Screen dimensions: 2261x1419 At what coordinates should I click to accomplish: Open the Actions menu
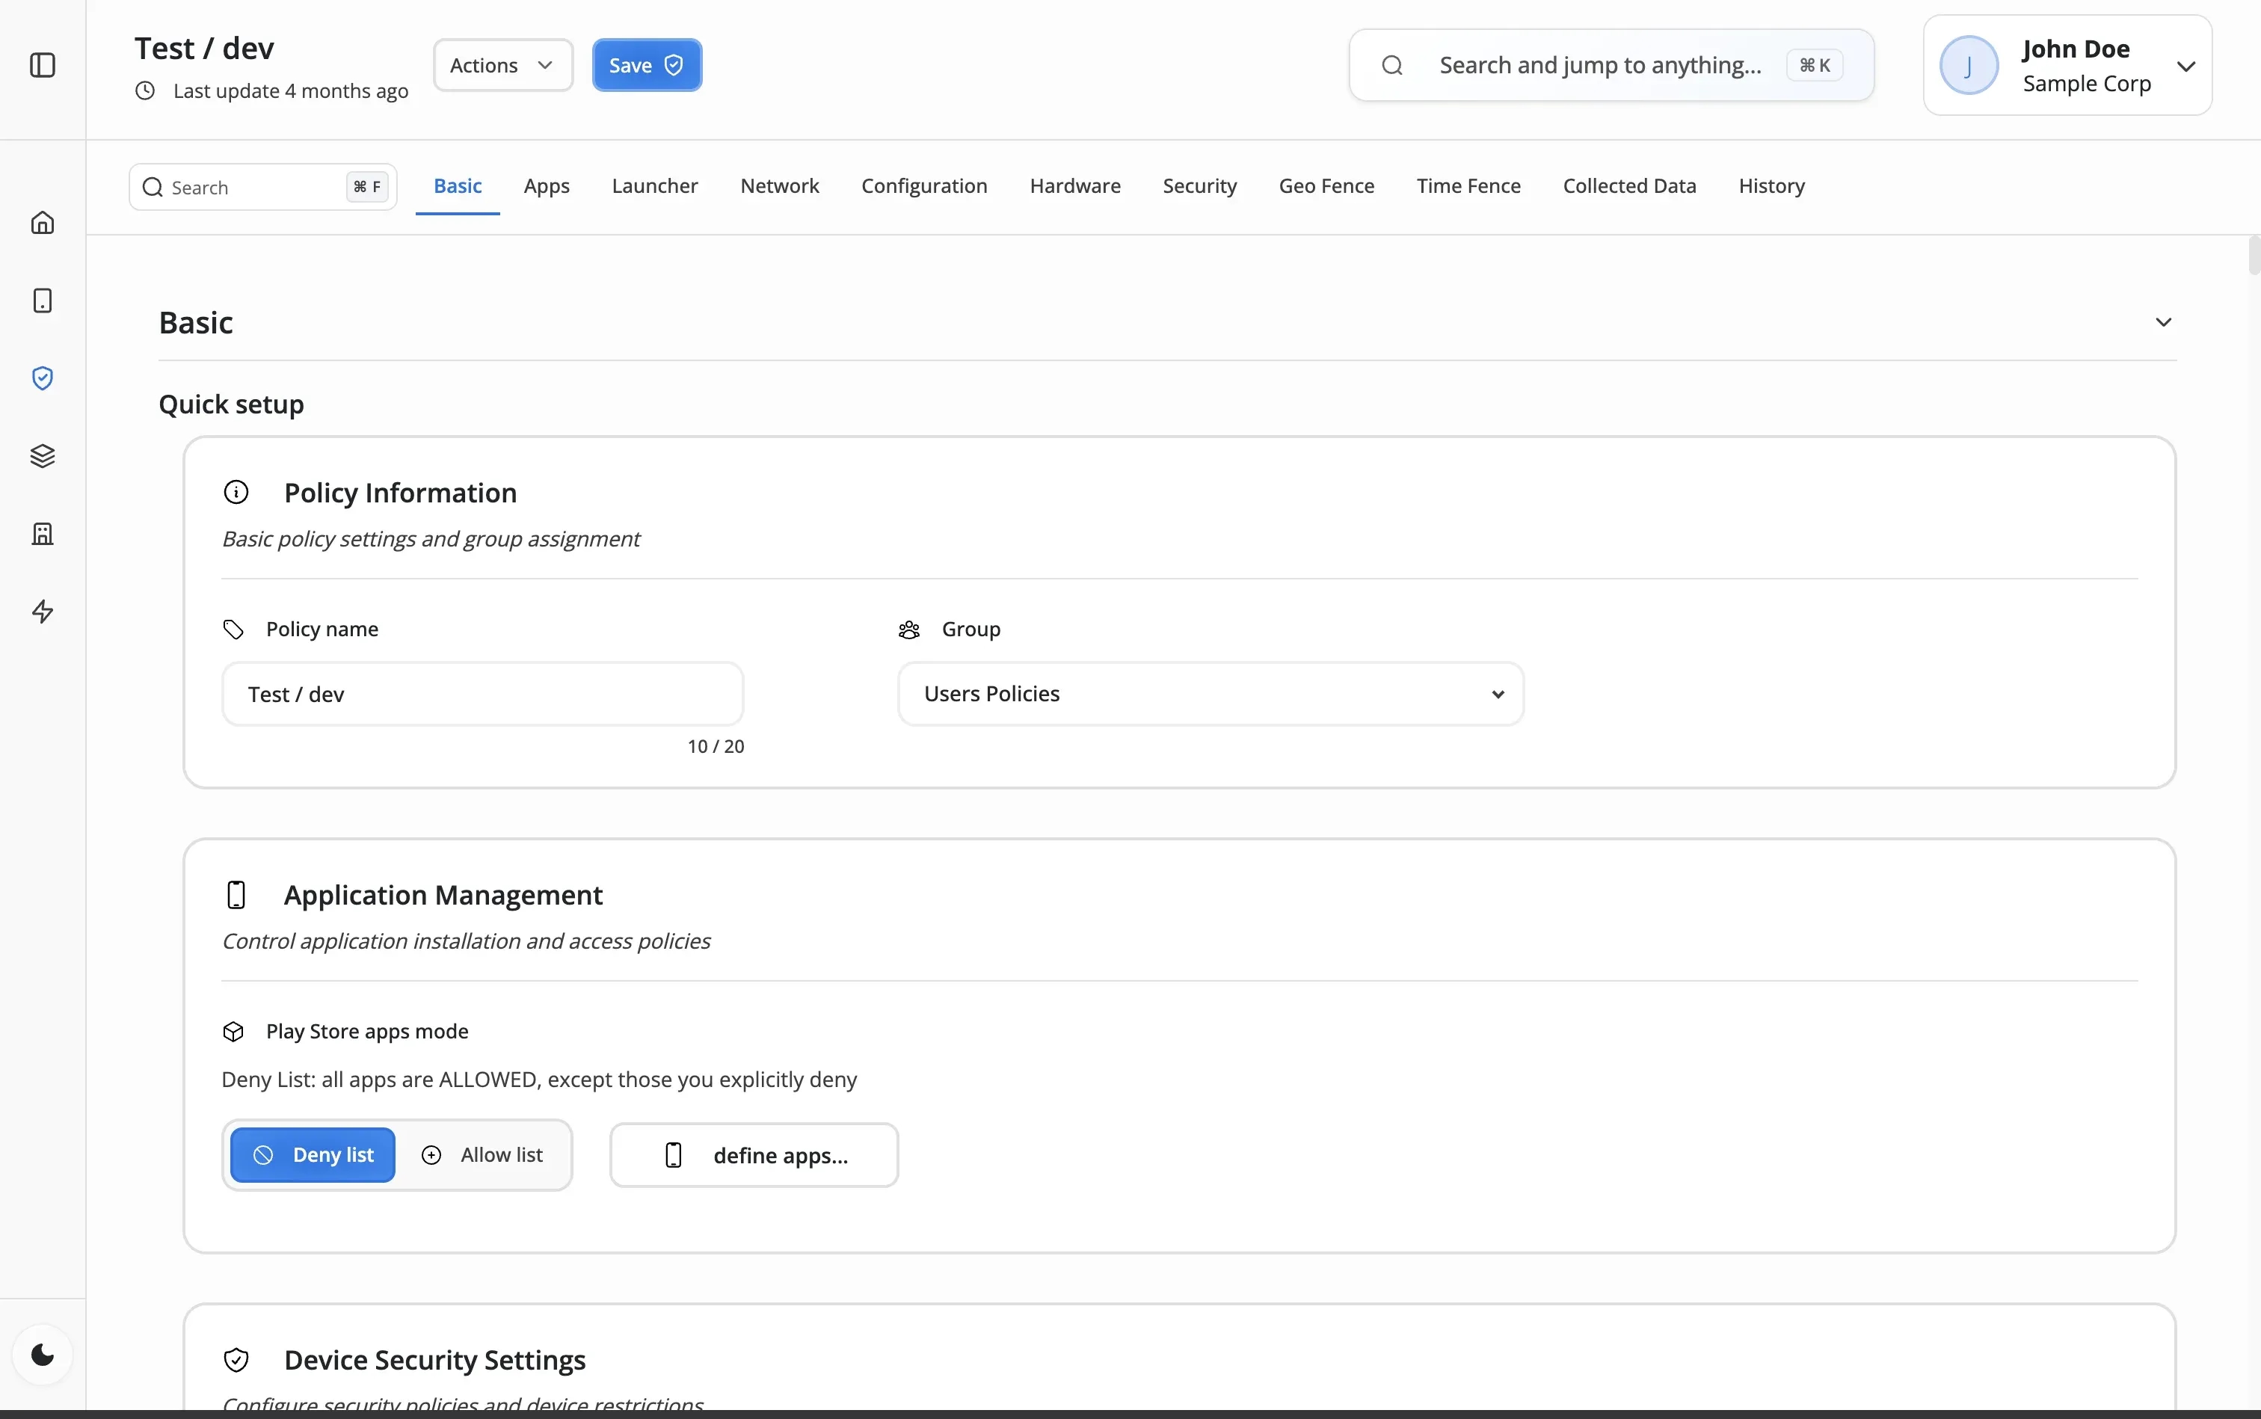coord(502,65)
